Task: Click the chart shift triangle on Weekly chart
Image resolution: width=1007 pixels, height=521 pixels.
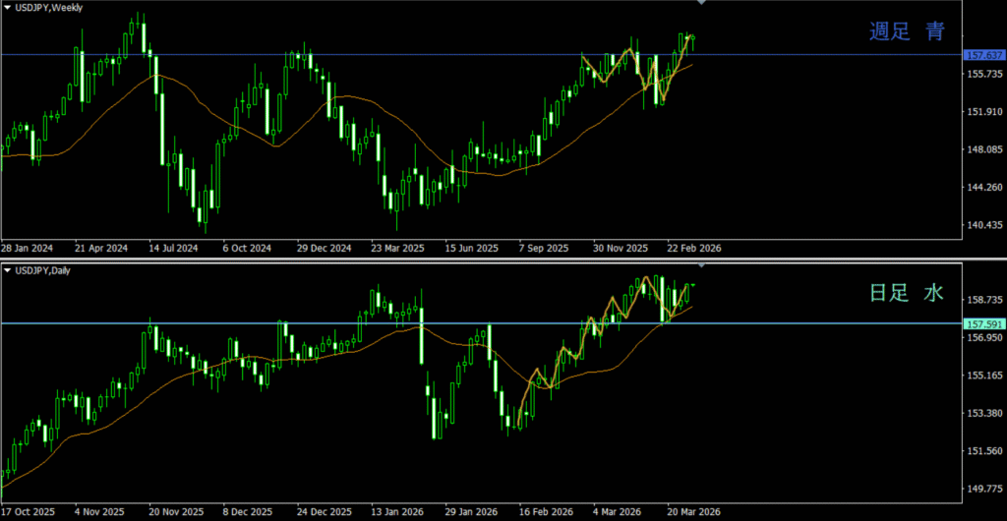Action: point(701,4)
